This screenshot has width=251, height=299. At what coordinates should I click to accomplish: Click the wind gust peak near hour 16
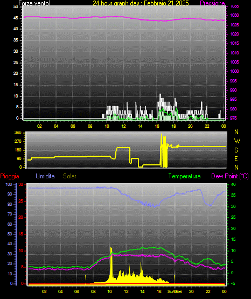pyautogui.click(x=160, y=95)
